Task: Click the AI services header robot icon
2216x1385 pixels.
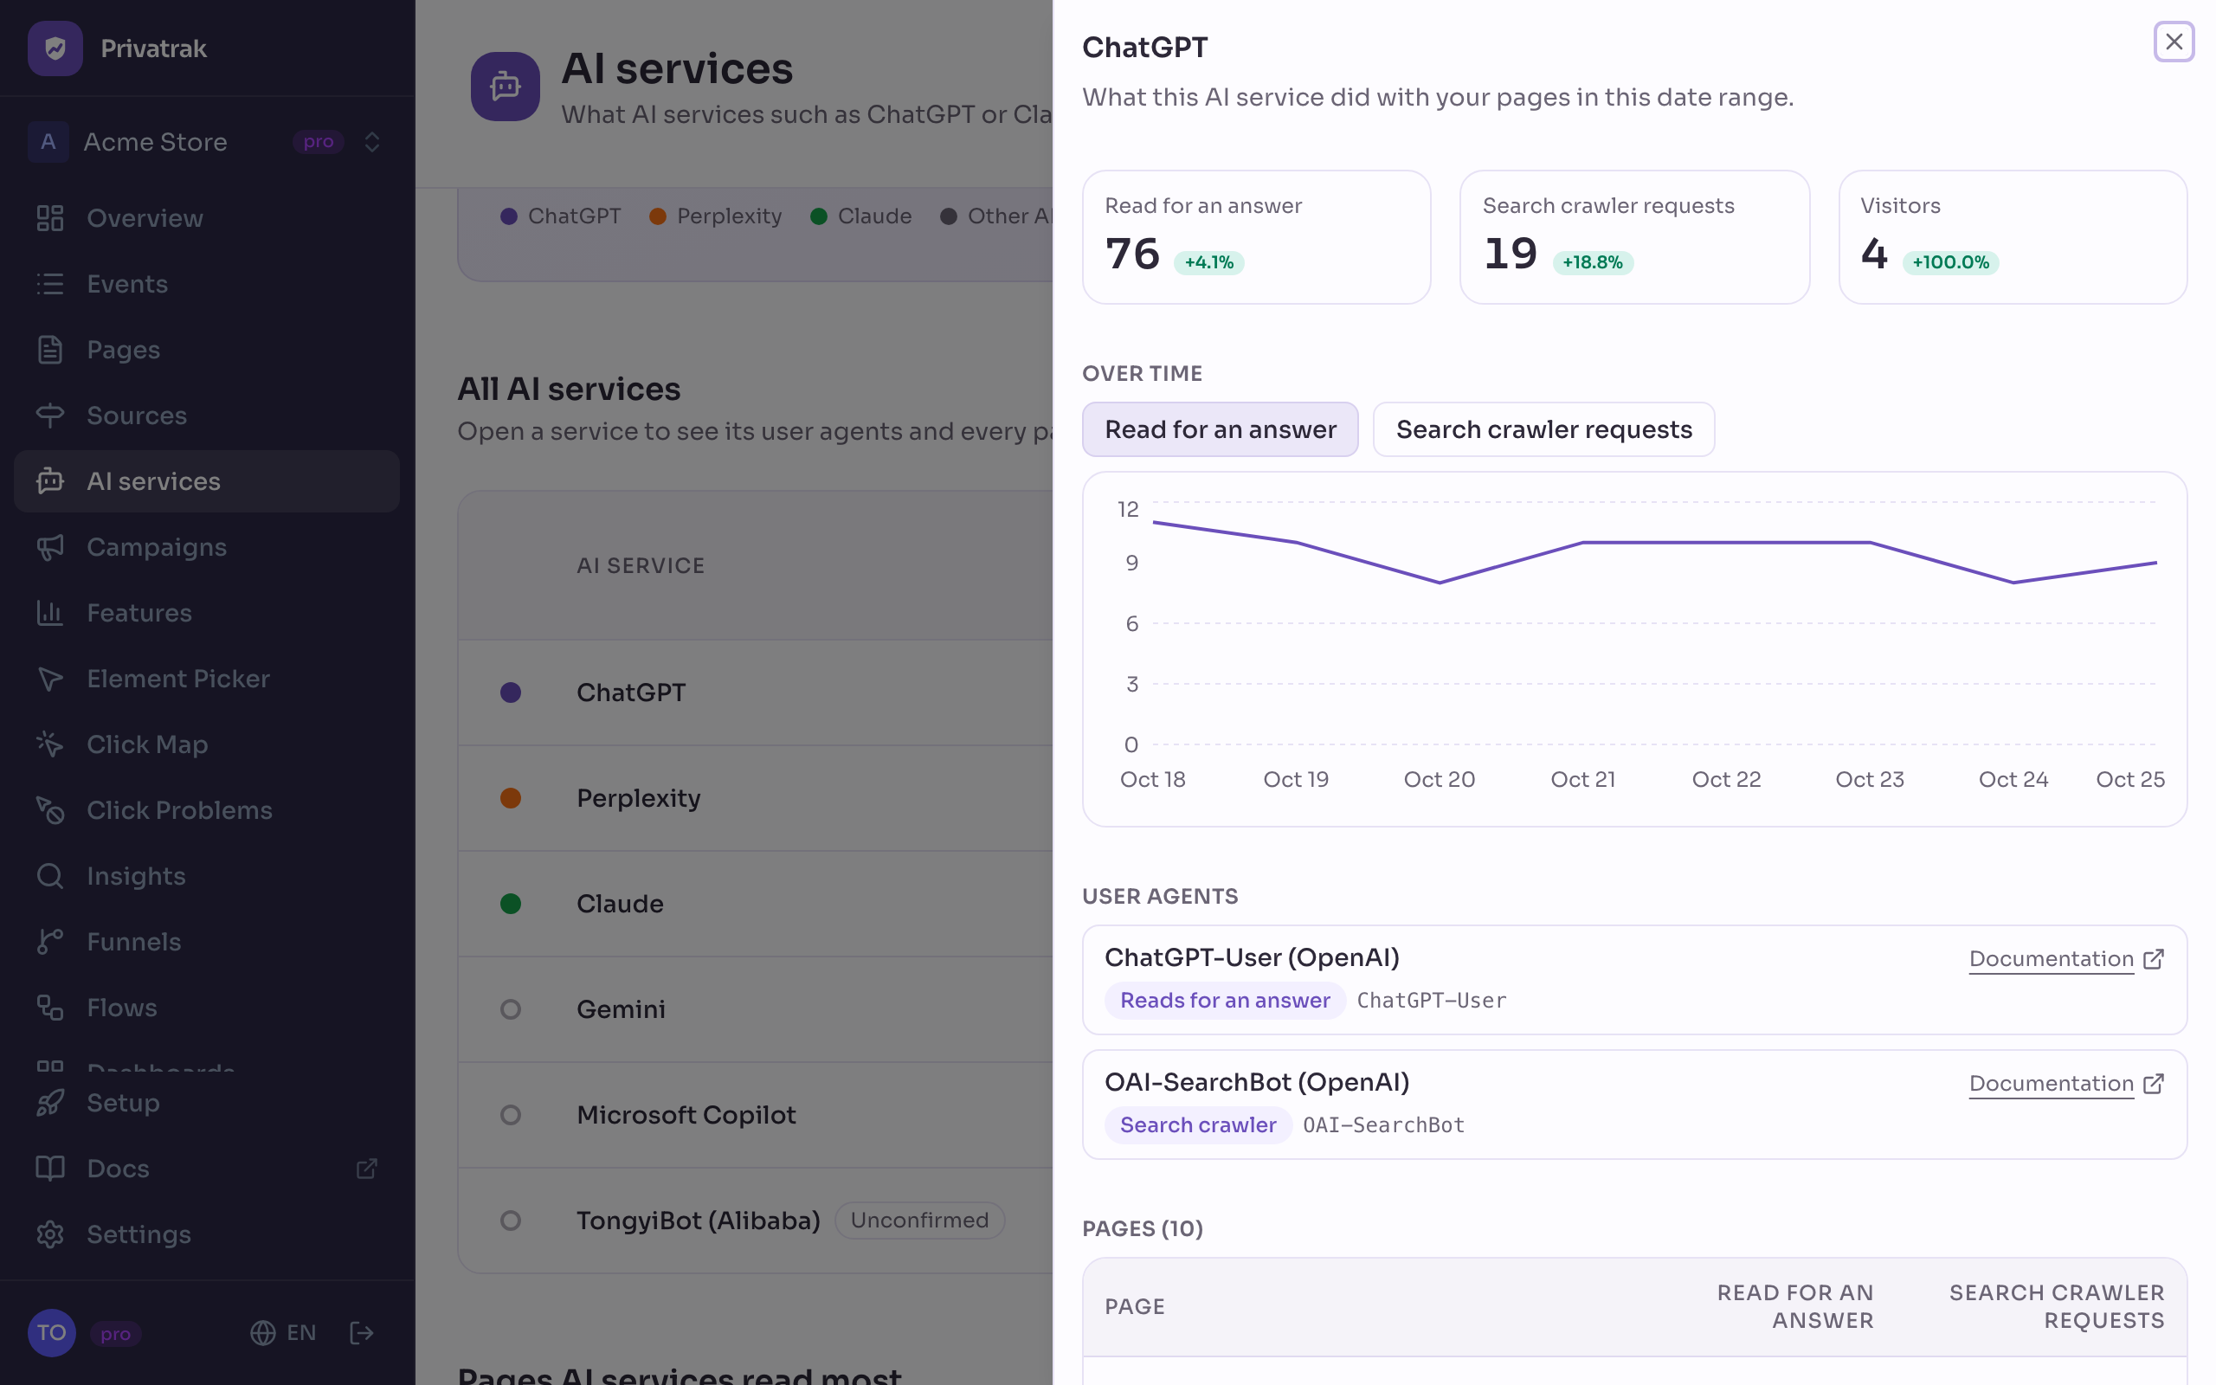Action: tap(505, 87)
